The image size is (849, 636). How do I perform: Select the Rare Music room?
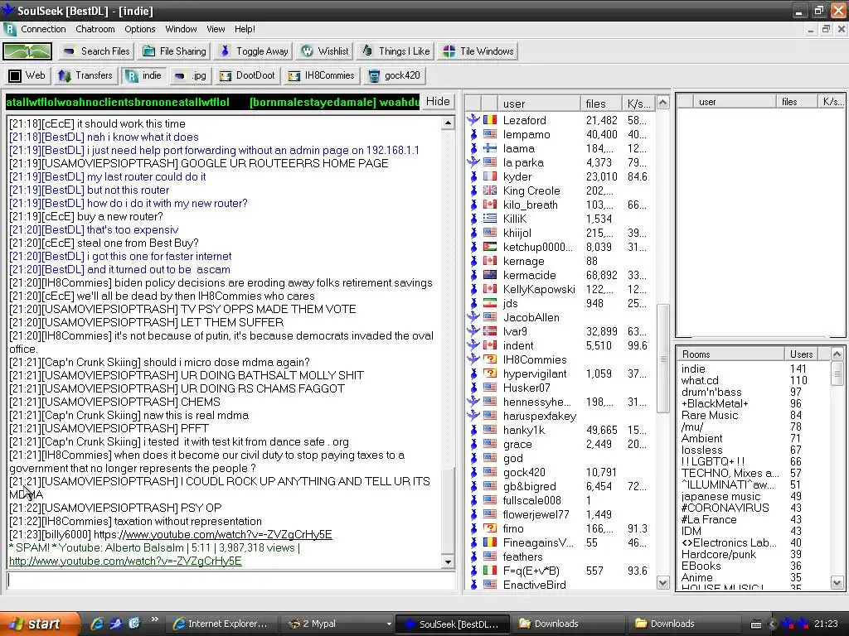[710, 416]
